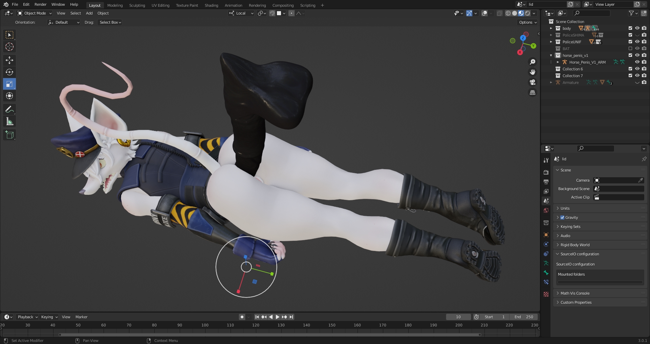The height and width of the screenshot is (344, 650).
Task: Click the Z axis on navigation gizmo
Action: point(523,38)
